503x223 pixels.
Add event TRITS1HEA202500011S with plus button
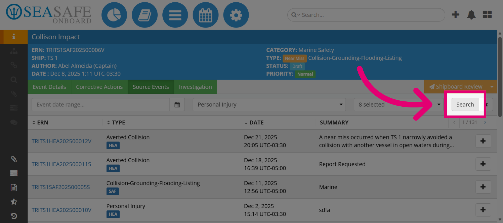(483, 164)
